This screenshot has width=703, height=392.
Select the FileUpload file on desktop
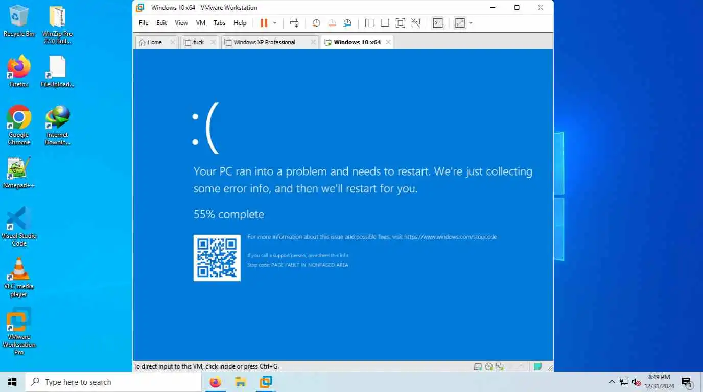pyautogui.click(x=57, y=71)
